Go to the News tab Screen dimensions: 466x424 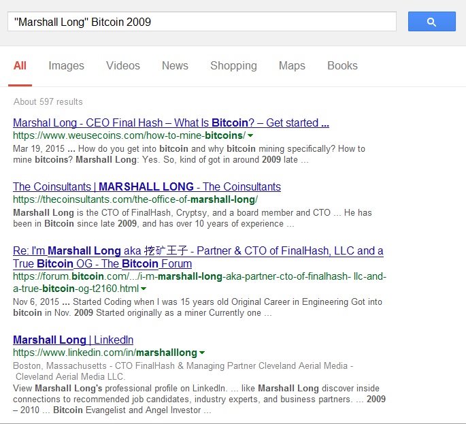[x=175, y=65]
